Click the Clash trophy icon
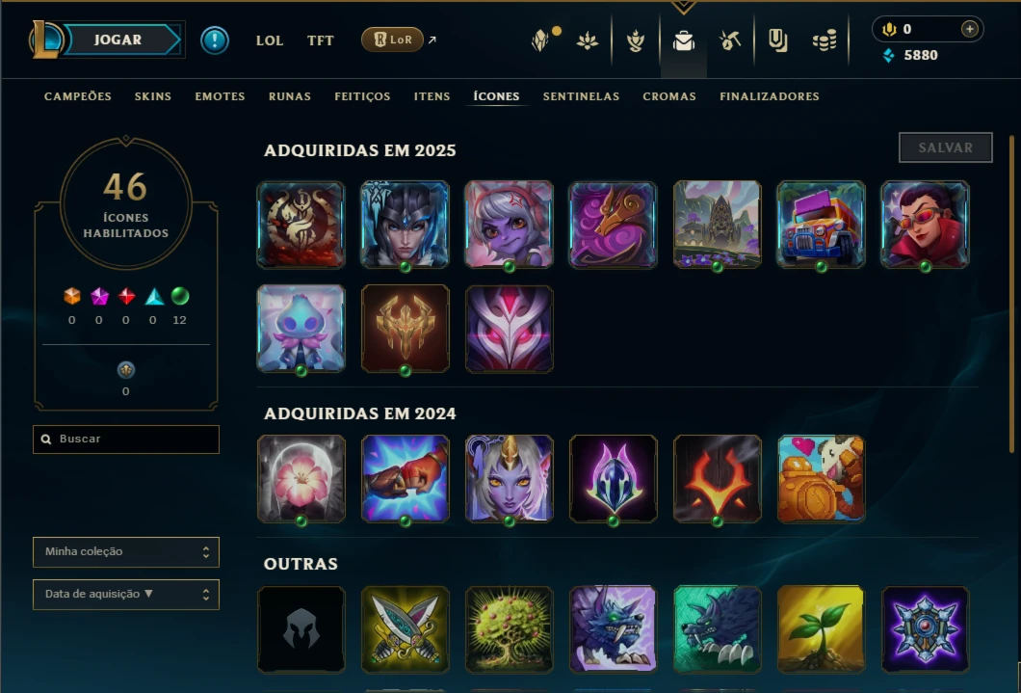Image resolution: width=1021 pixels, height=693 pixels. coord(635,41)
